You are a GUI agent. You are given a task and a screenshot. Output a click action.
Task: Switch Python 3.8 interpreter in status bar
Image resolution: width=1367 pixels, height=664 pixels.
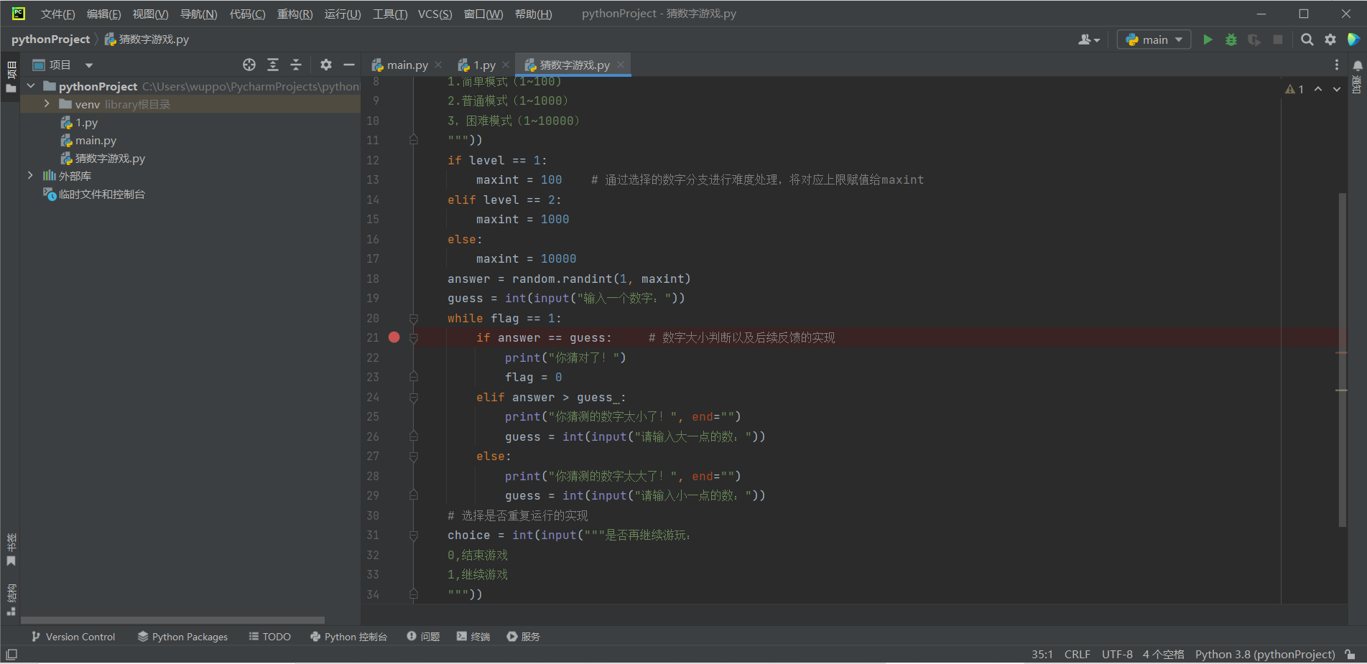1264,655
